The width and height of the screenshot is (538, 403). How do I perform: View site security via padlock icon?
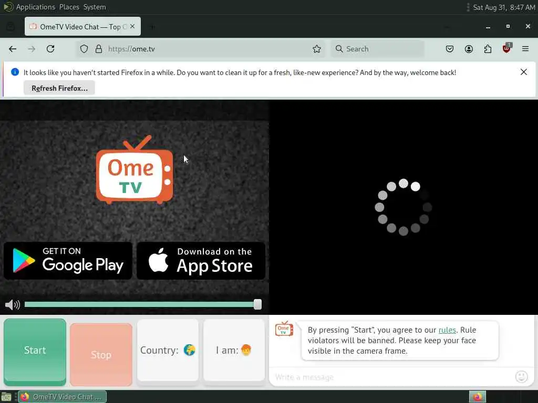pos(98,49)
